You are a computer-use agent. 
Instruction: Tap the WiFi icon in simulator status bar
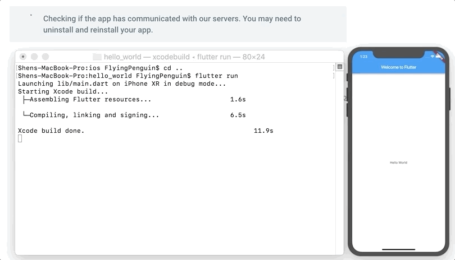(x=433, y=56)
